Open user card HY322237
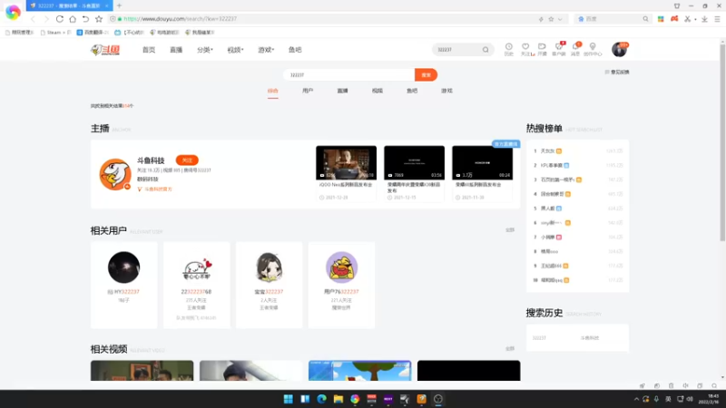This screenshot has height=408, width=726. click(x=123, y=285)
